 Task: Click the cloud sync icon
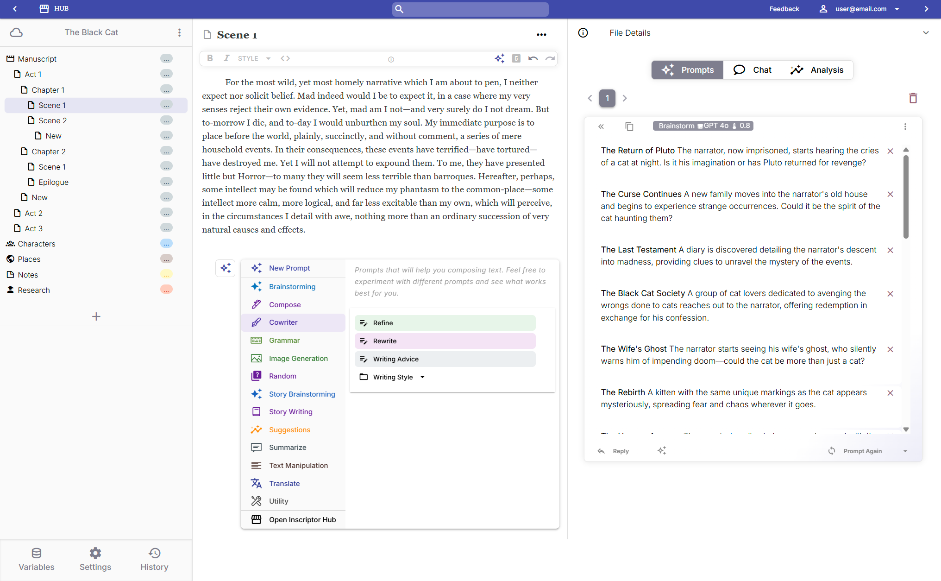(x=16, y=32)
